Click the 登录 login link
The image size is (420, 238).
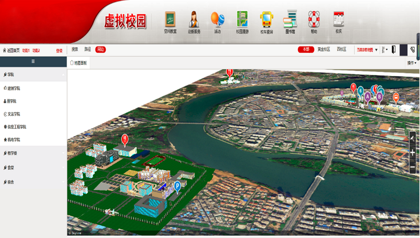point(59,51)
